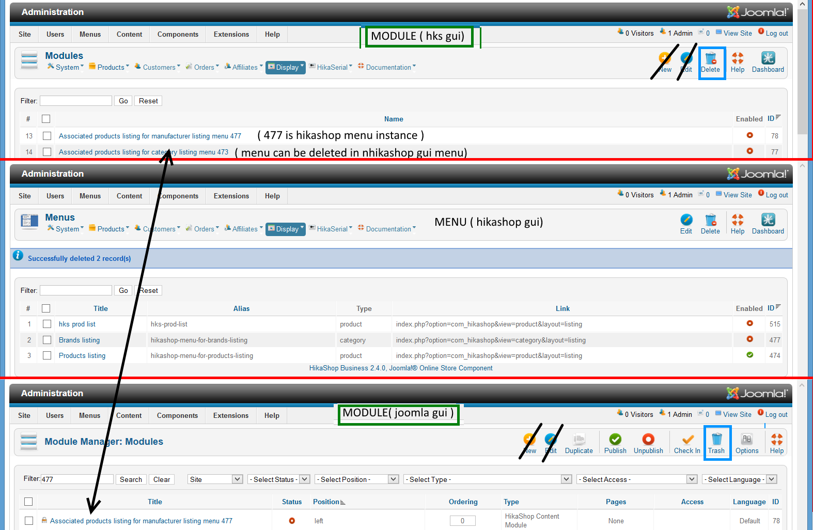Tick the checkbox for module row 13

47,136
